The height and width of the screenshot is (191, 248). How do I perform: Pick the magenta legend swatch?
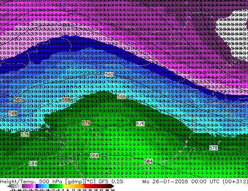point(31,186)
